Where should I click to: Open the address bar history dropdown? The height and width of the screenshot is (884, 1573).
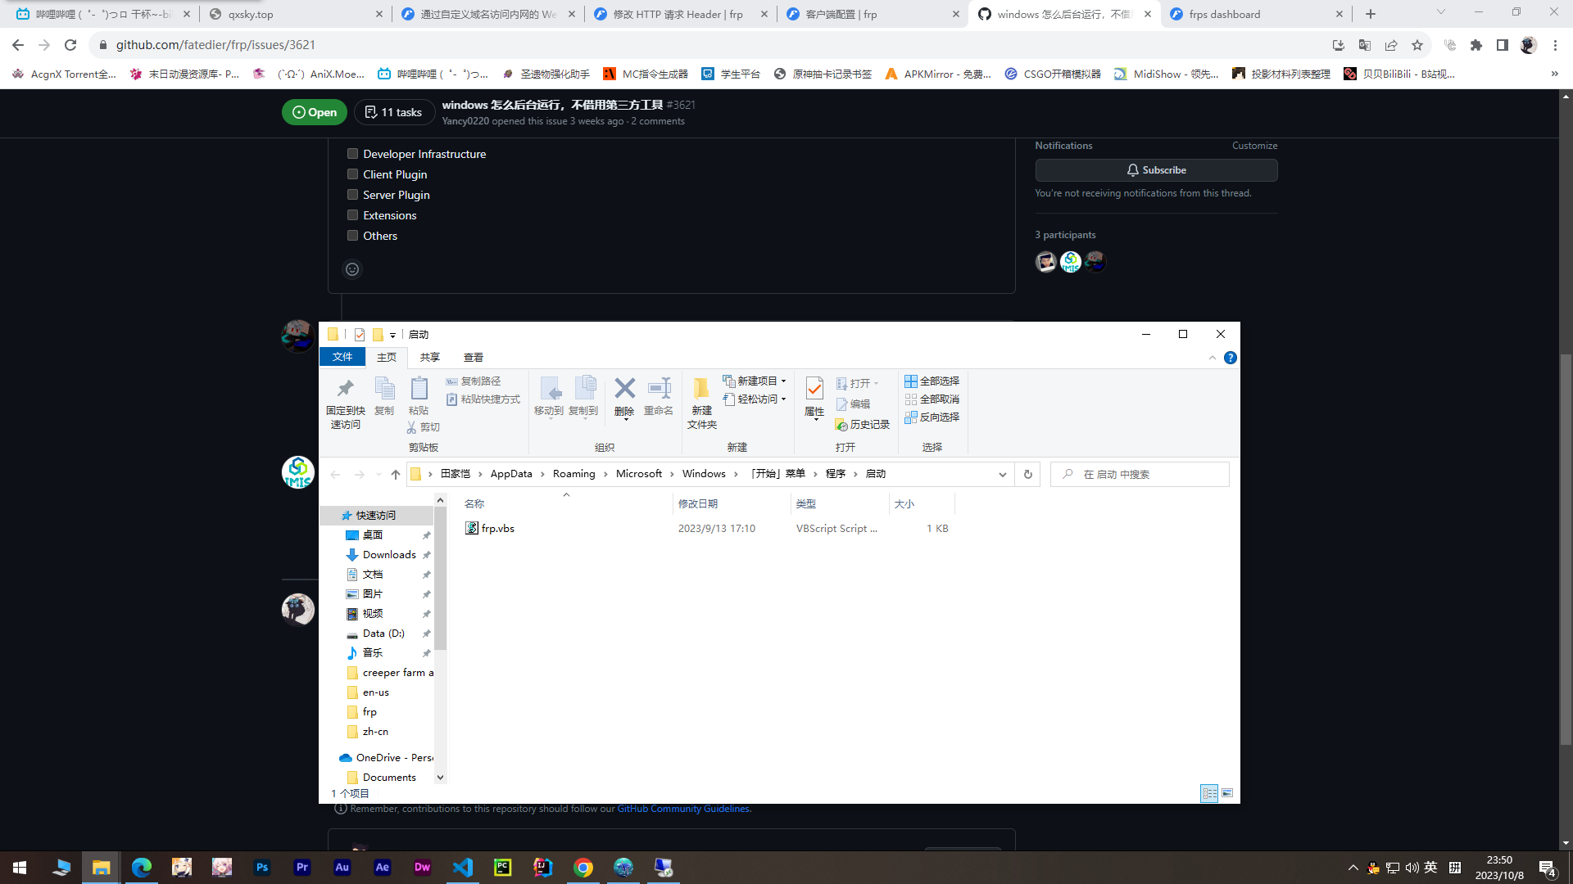[1002, 474]
